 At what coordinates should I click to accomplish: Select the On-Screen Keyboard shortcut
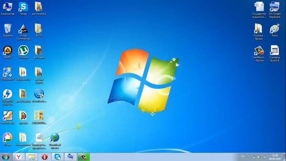[275, 10]
